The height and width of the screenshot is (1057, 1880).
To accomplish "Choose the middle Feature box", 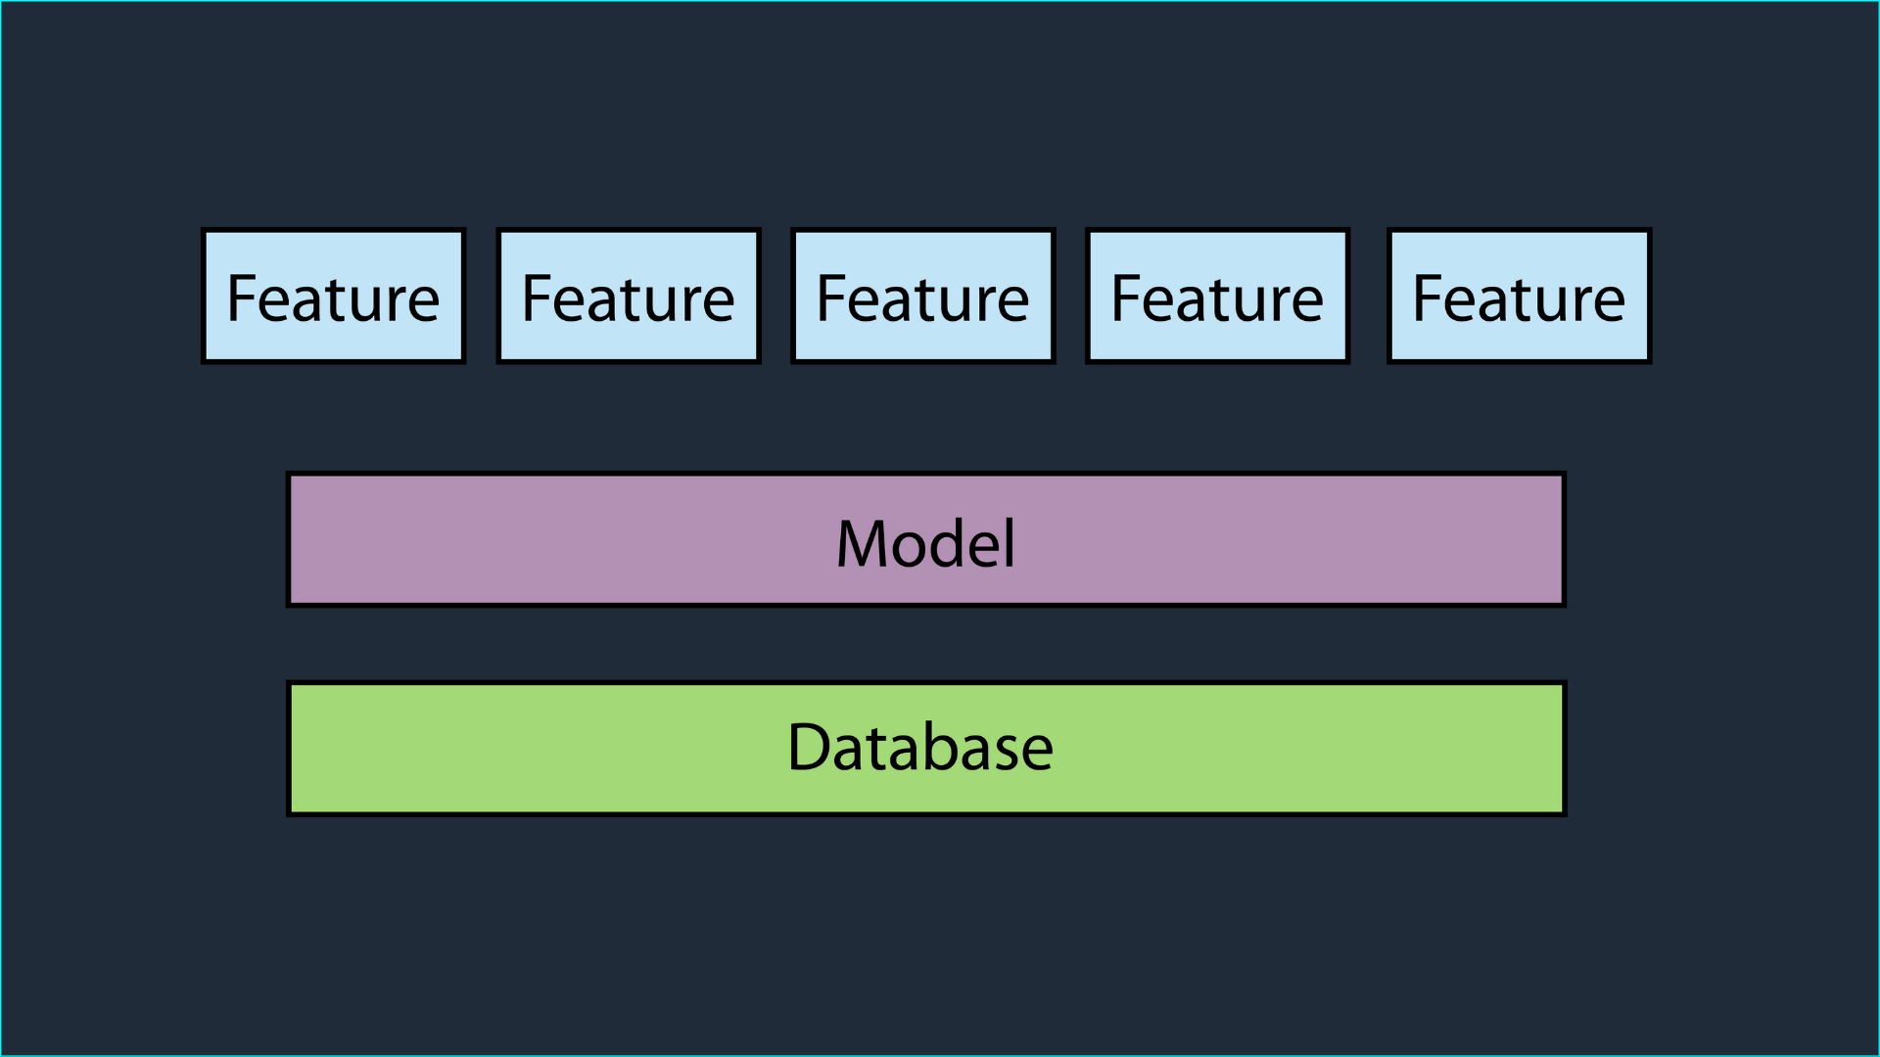I will (x=923, y=296).
